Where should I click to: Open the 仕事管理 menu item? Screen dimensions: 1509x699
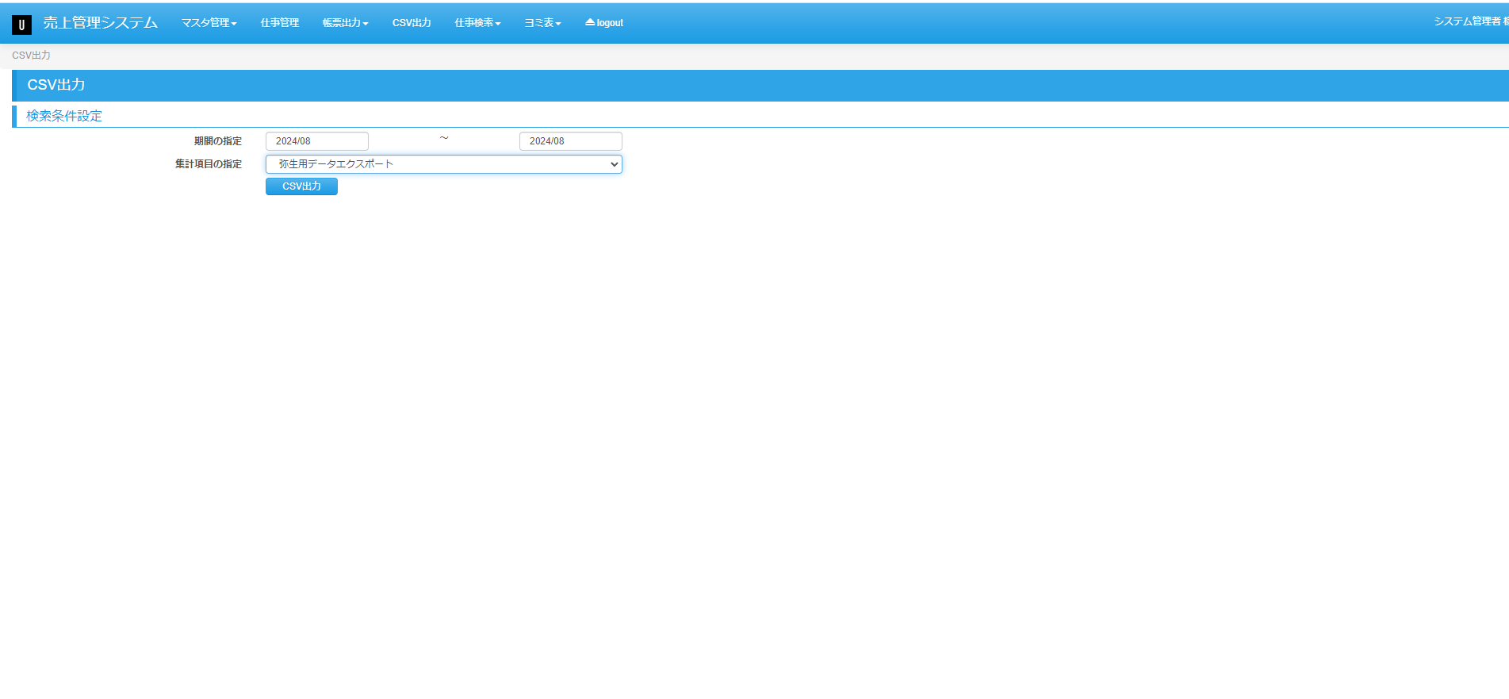(x=280, y=23)
